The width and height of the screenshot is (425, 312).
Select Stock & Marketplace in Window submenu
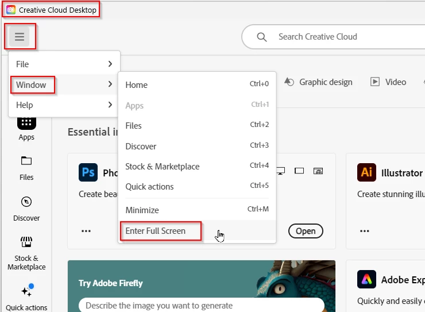[x=197, y=166]
